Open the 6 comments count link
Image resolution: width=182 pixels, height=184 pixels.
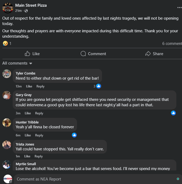pyautogui.click(x=172, y=44)
